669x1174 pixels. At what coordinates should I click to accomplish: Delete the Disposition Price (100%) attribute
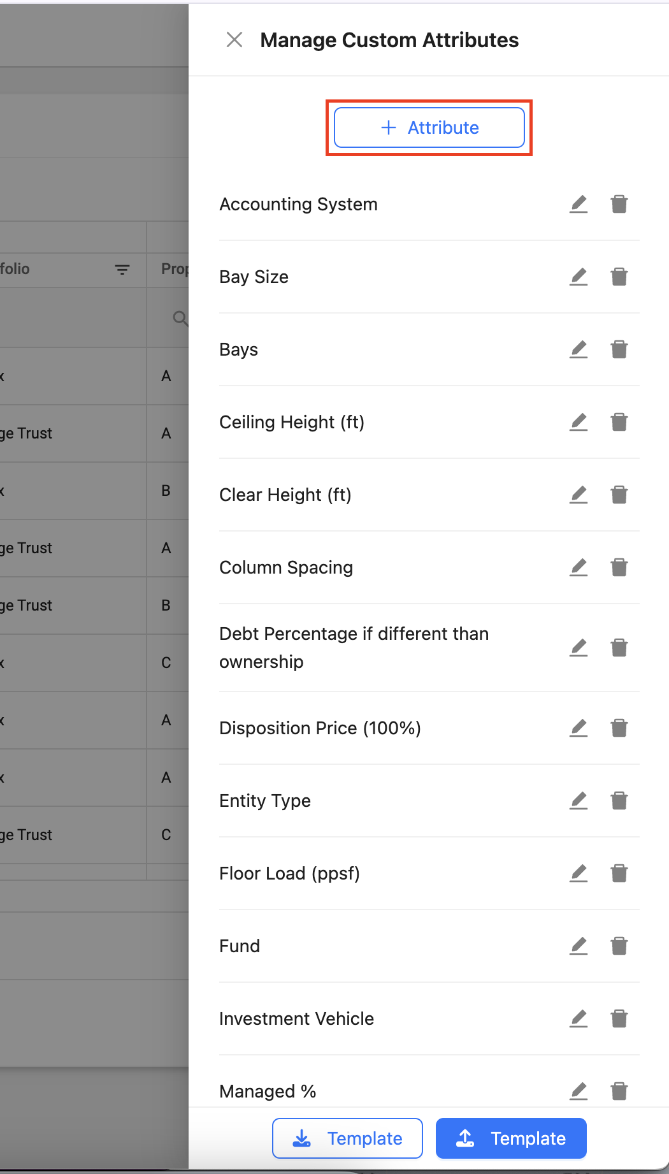click(619, 728)
